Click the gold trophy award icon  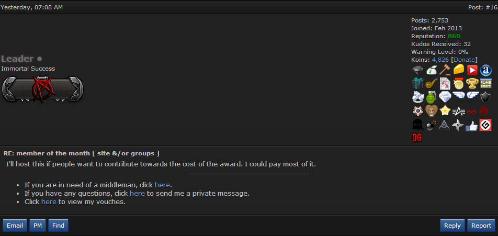point(472,84)
